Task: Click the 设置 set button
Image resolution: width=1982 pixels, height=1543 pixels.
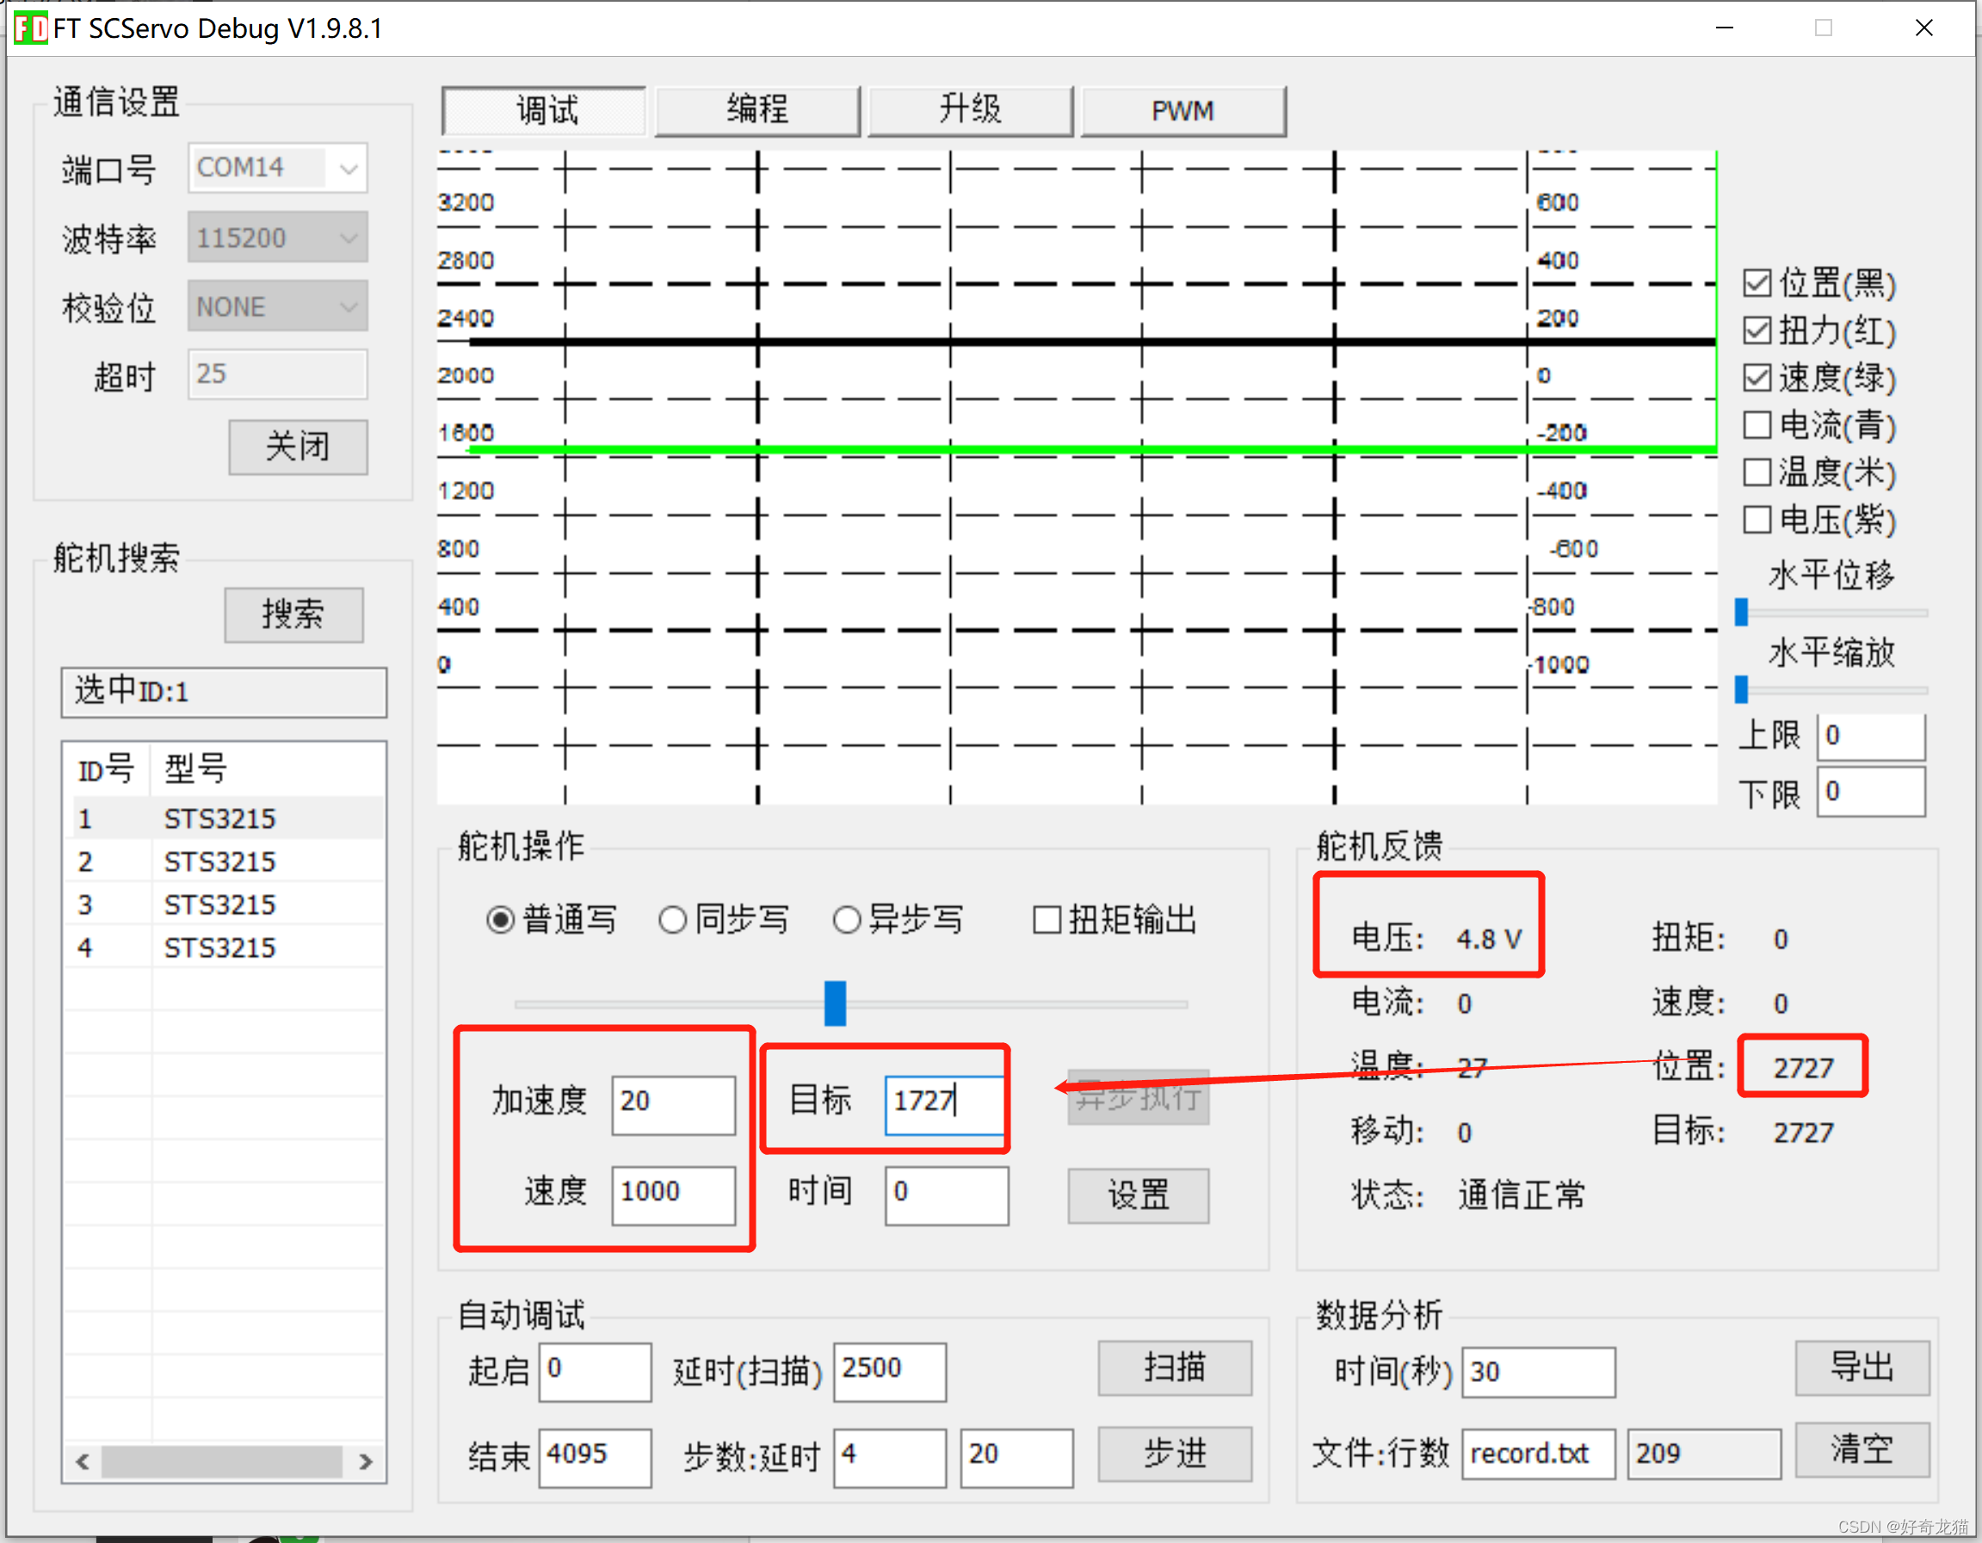Action: click(x=1137, y=1195)
